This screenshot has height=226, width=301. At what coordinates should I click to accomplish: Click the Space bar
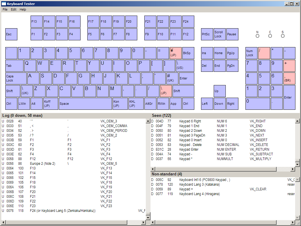tap(85, 104)
